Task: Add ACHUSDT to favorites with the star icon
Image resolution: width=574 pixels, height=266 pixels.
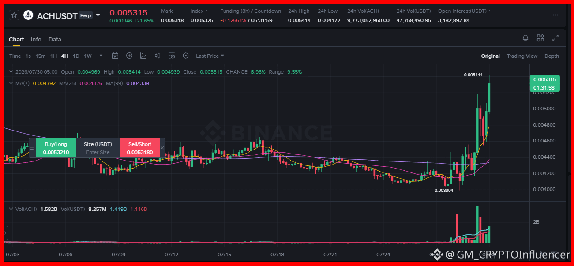Action: pyautogui.click(x=14, y=15)
